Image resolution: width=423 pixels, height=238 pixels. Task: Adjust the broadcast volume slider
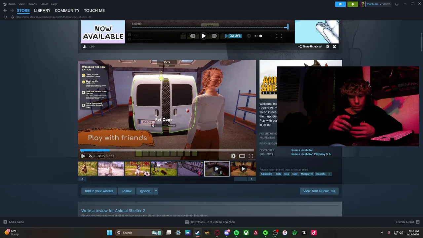[x=266, y=36]
